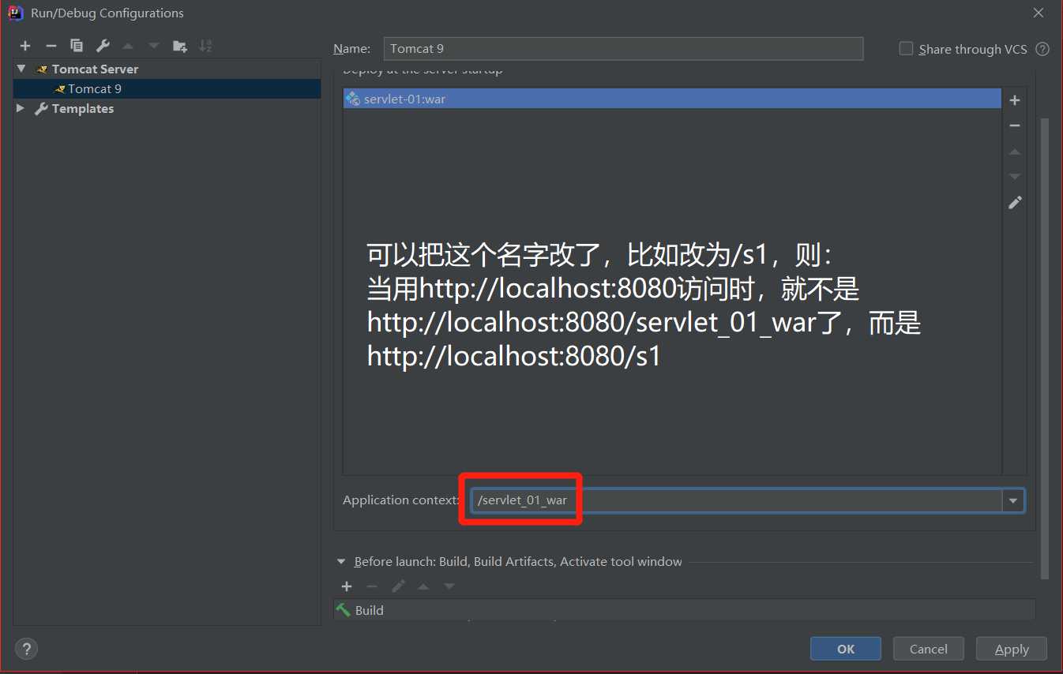The image size is (1063, 674).
Task: Open edit defaults wrench icon in toolbar
Action: pos(103,46)
